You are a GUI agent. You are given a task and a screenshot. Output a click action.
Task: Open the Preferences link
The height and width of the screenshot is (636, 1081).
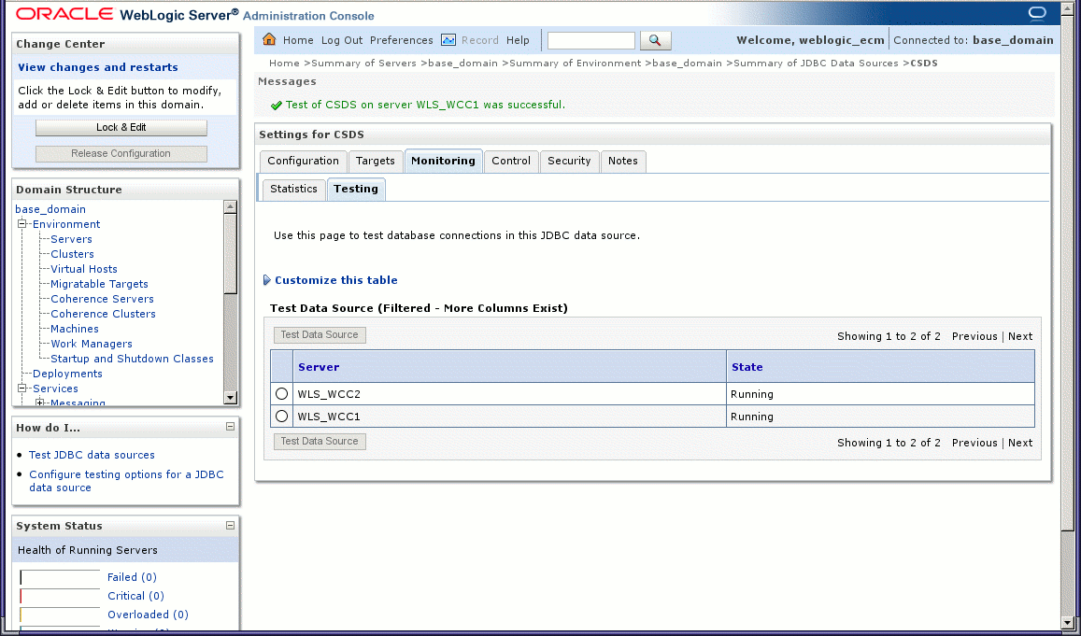401,40
